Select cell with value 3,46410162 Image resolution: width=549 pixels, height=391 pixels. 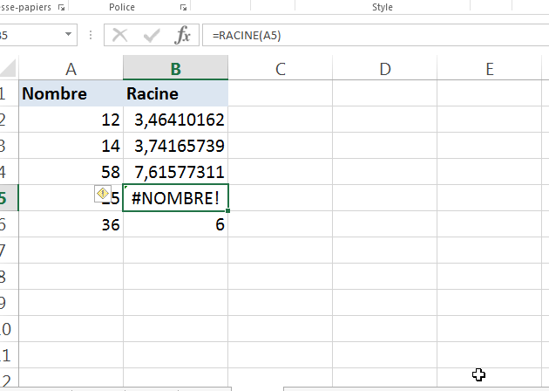pyautogui.click(x=175, y=120)
